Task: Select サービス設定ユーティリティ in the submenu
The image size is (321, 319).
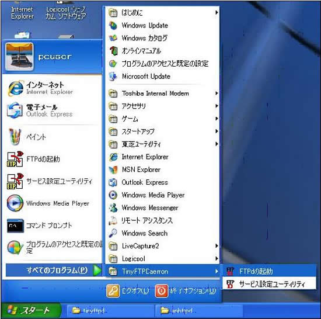Action: (x=270, y=284)
